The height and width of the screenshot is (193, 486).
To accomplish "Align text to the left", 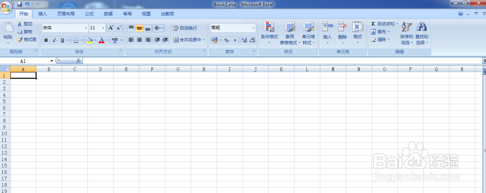I will tap(131, 40).
